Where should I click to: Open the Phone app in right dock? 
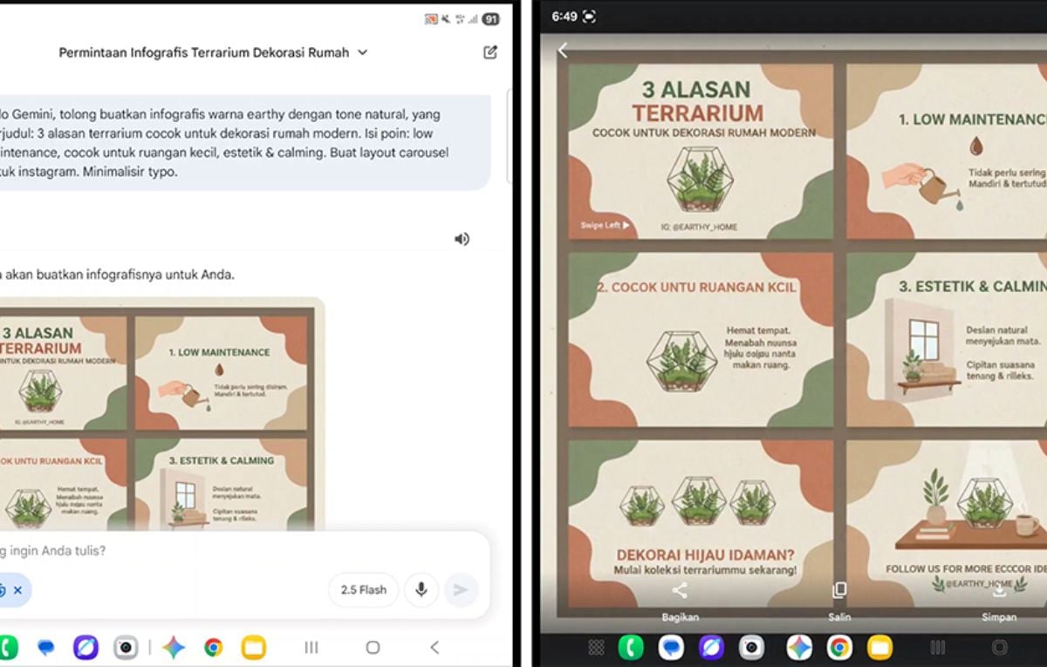pos(631,647)
